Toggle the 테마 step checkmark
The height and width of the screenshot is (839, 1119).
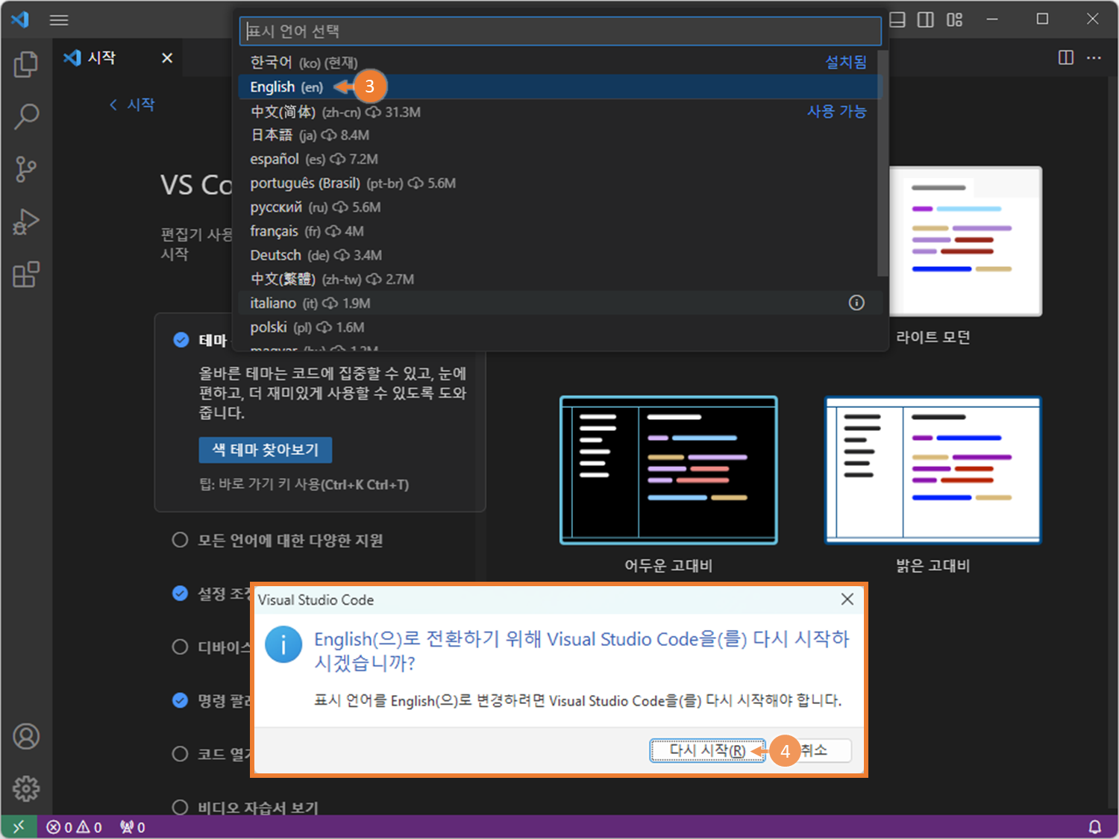click(x=181, y=340)
